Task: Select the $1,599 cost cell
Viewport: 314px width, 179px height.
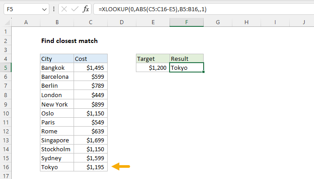Action: click(x=91, y=158)
